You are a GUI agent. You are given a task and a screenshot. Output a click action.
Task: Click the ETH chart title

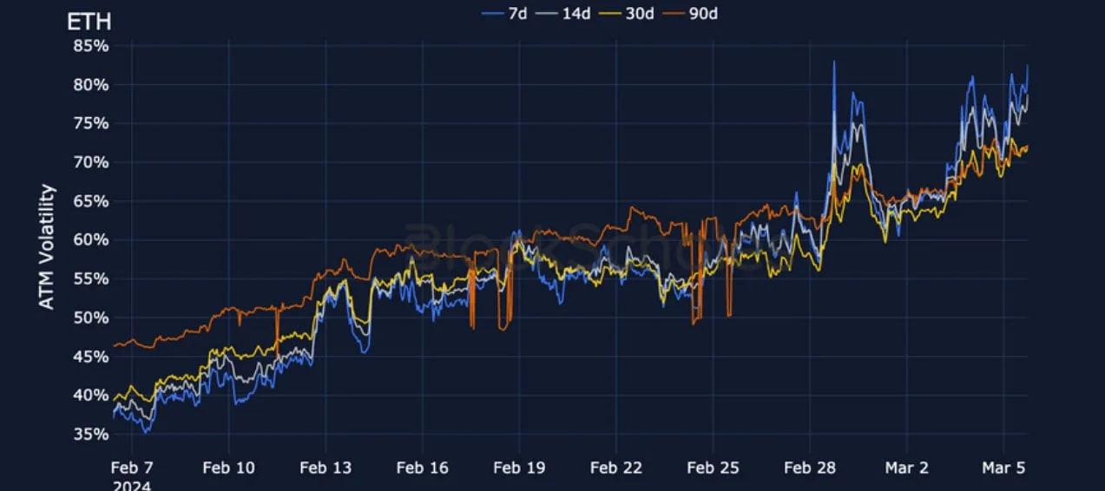coord(89,22)
